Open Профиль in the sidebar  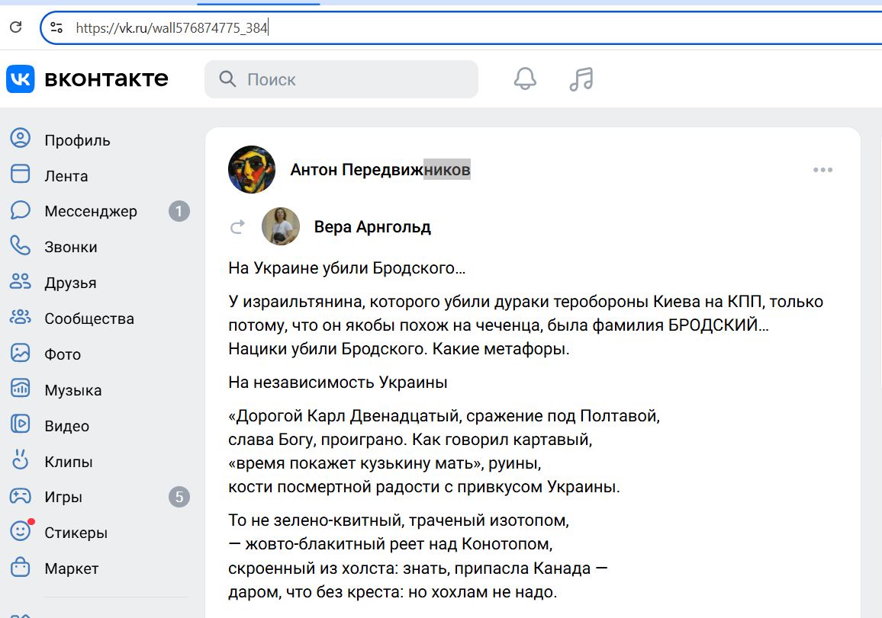(x=77, y=140)
